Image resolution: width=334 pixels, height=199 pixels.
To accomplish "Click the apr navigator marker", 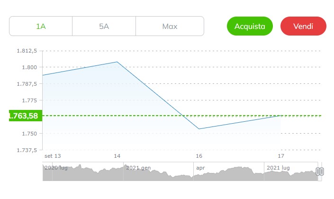I will point(200,168).
